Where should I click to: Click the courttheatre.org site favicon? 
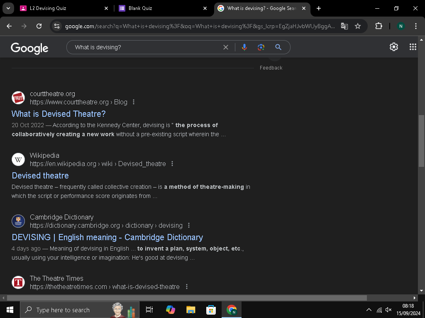click(x=18, y=98)
